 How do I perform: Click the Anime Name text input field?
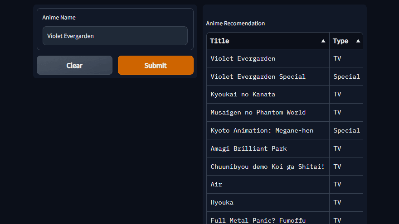[x=115, y=36]
